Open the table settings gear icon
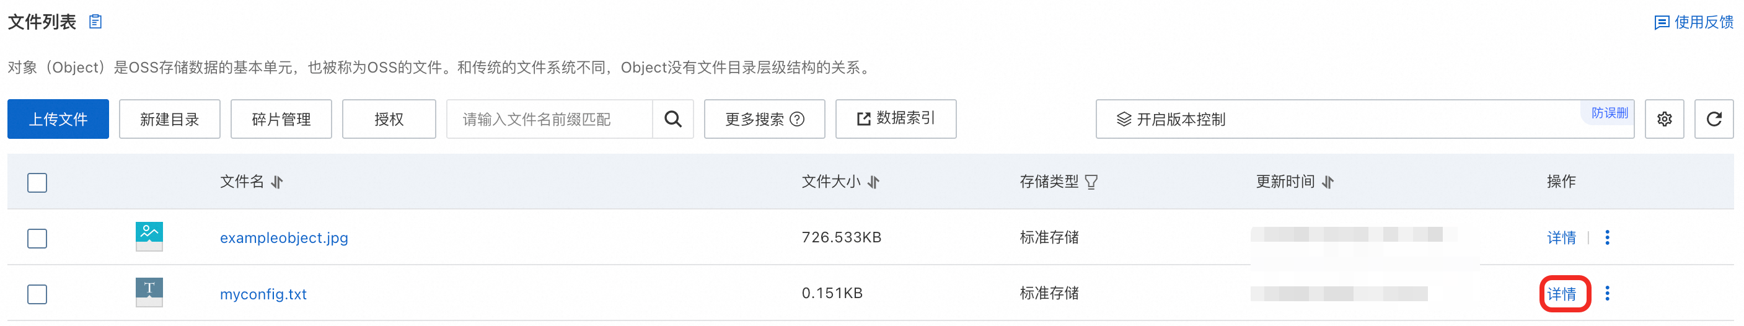The height and width of the screenshot is (326, 1744). [1664, 119]
